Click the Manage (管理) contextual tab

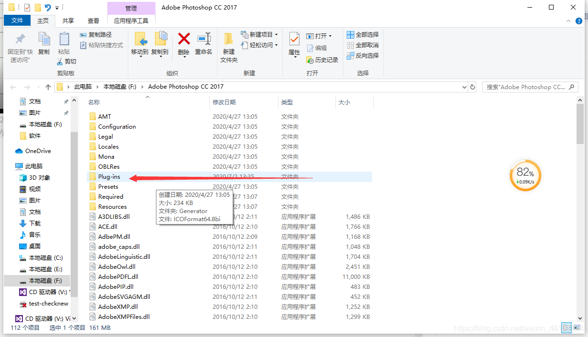click(x=131, y=8)
